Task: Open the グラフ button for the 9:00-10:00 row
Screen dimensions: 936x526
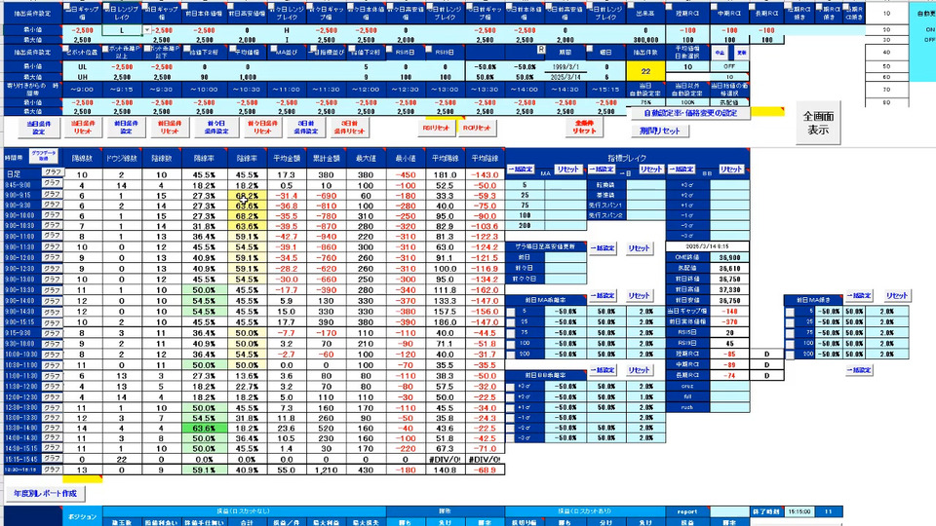Action: (52, 215)
